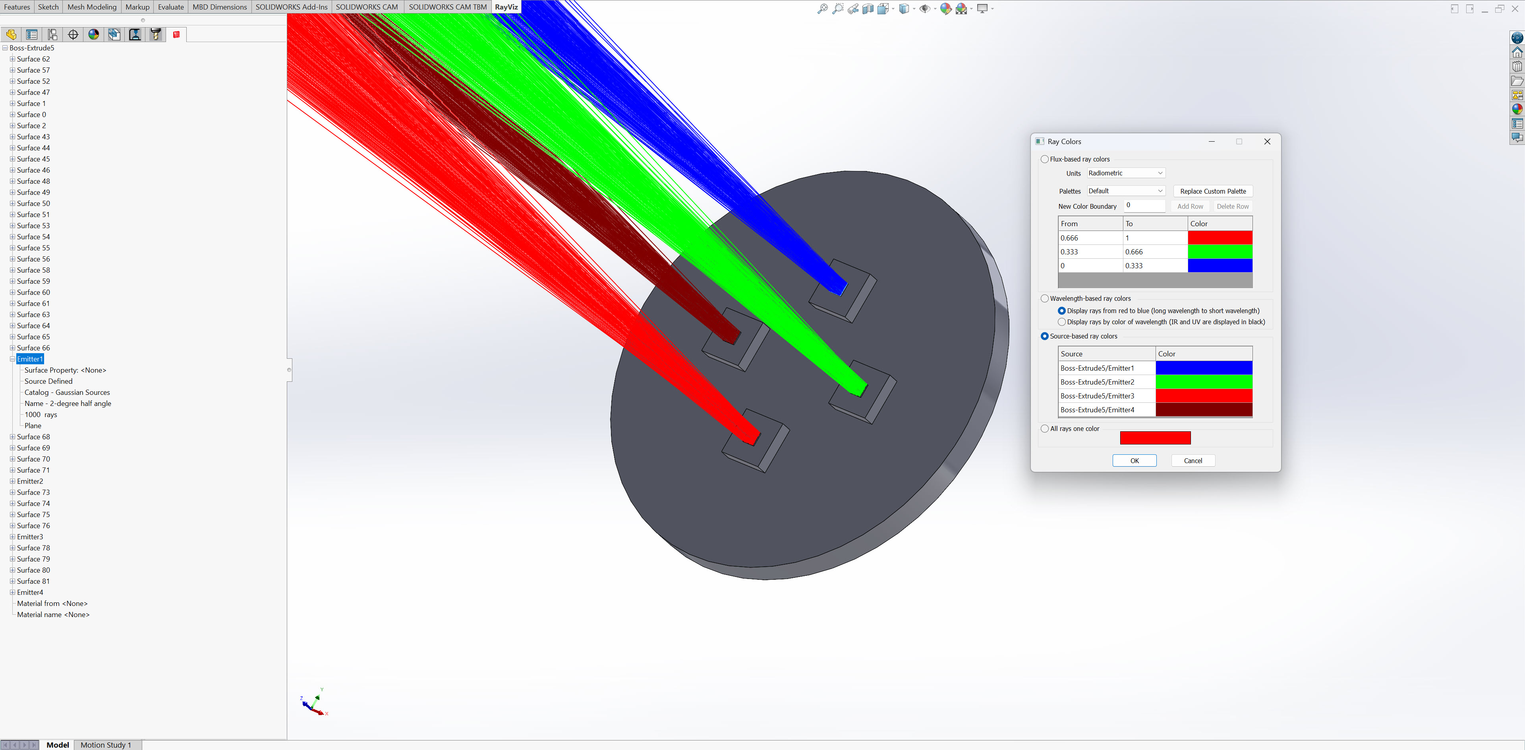Open the PropertyManager tab icon

(x=32, y=34)
